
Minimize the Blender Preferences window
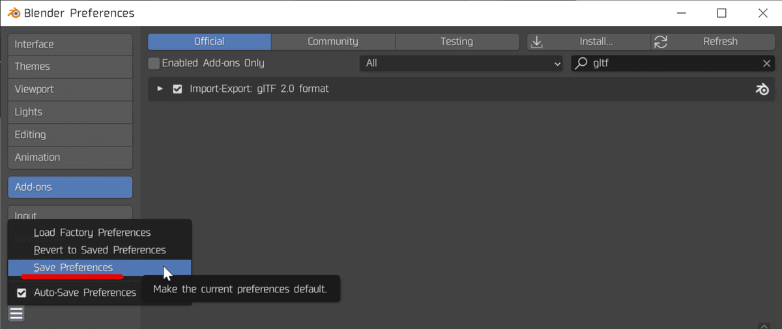pyautogui.click(x=681, y=13)
